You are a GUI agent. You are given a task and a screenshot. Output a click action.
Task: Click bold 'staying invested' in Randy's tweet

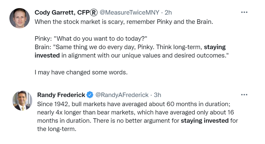205,121
